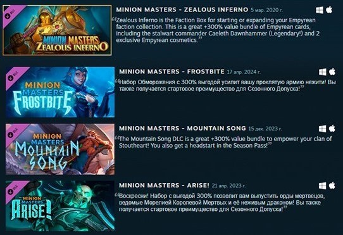Click the Apple icon beside Arise!
Image resolution: width=343 pixels, height=235 pixels.
click(332, 186)
